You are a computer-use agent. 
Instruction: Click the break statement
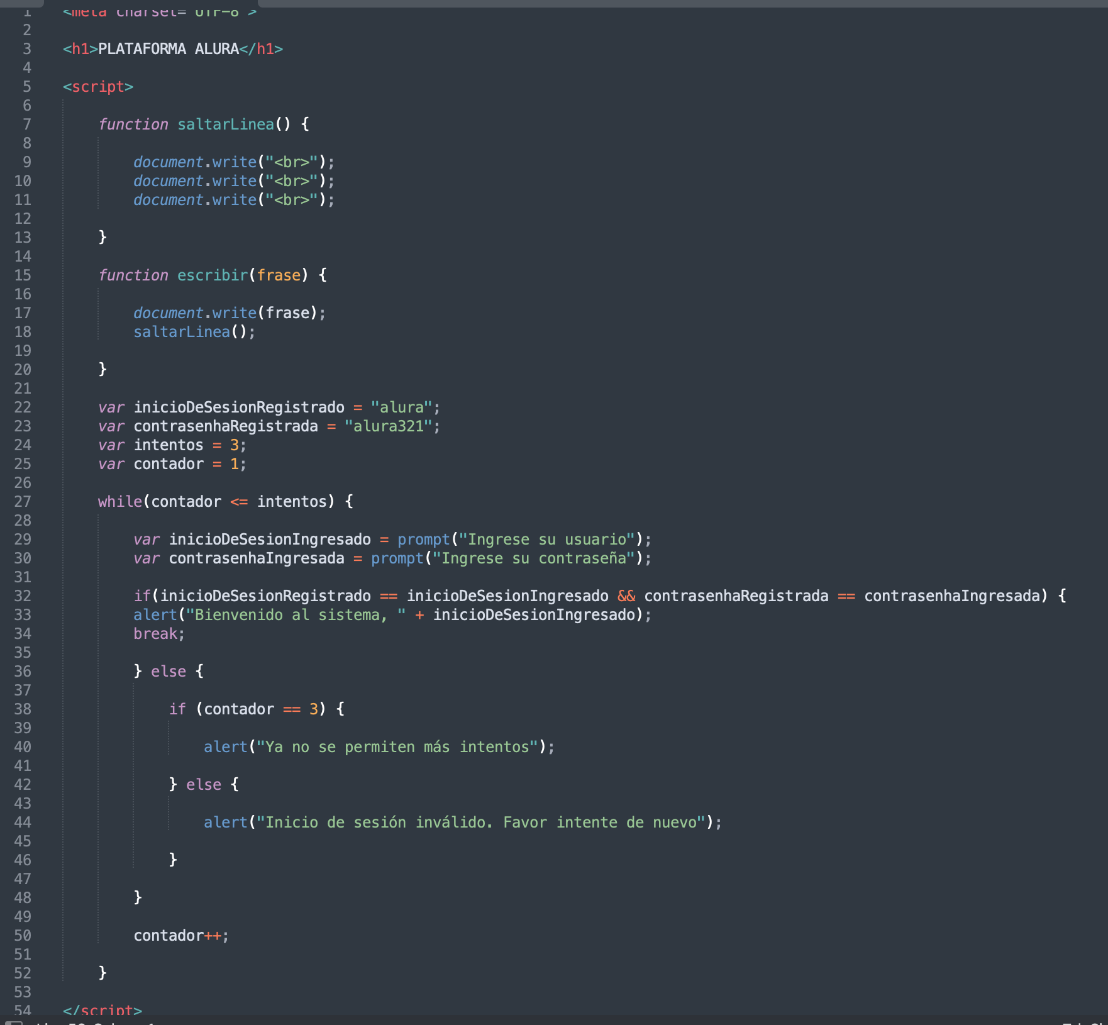(159, 634)
